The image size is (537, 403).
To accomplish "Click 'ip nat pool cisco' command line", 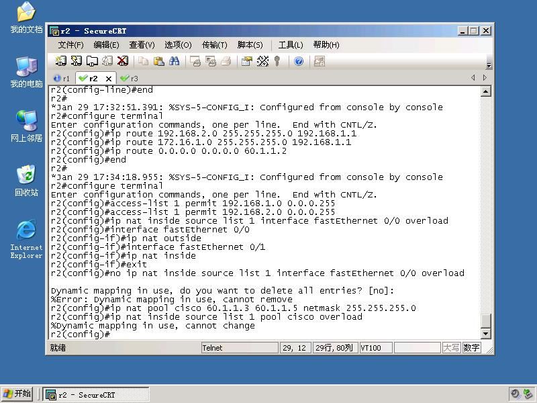I will point(233,308).
